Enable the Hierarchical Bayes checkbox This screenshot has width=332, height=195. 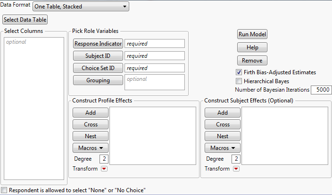click(239, 81)
